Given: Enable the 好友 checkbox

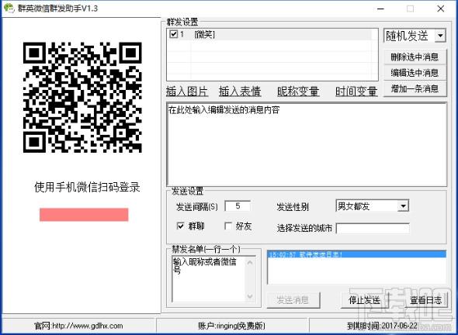Looking at the screenshot, I should click(x=228, y=226).
